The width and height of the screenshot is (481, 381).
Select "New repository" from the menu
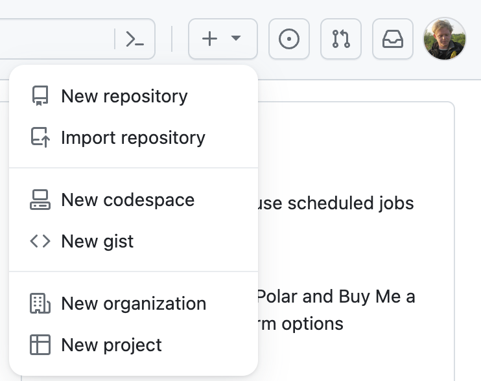point(124,97)
